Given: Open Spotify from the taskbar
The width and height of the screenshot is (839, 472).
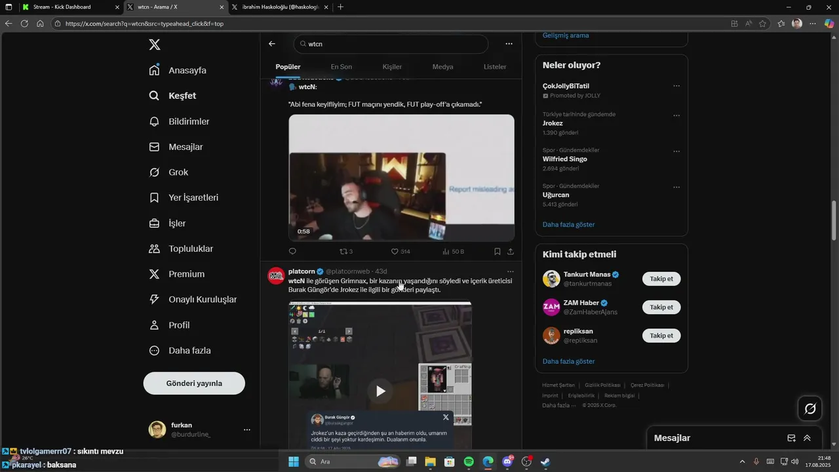Looking at the screenshot, I should [x=469, y=462].
